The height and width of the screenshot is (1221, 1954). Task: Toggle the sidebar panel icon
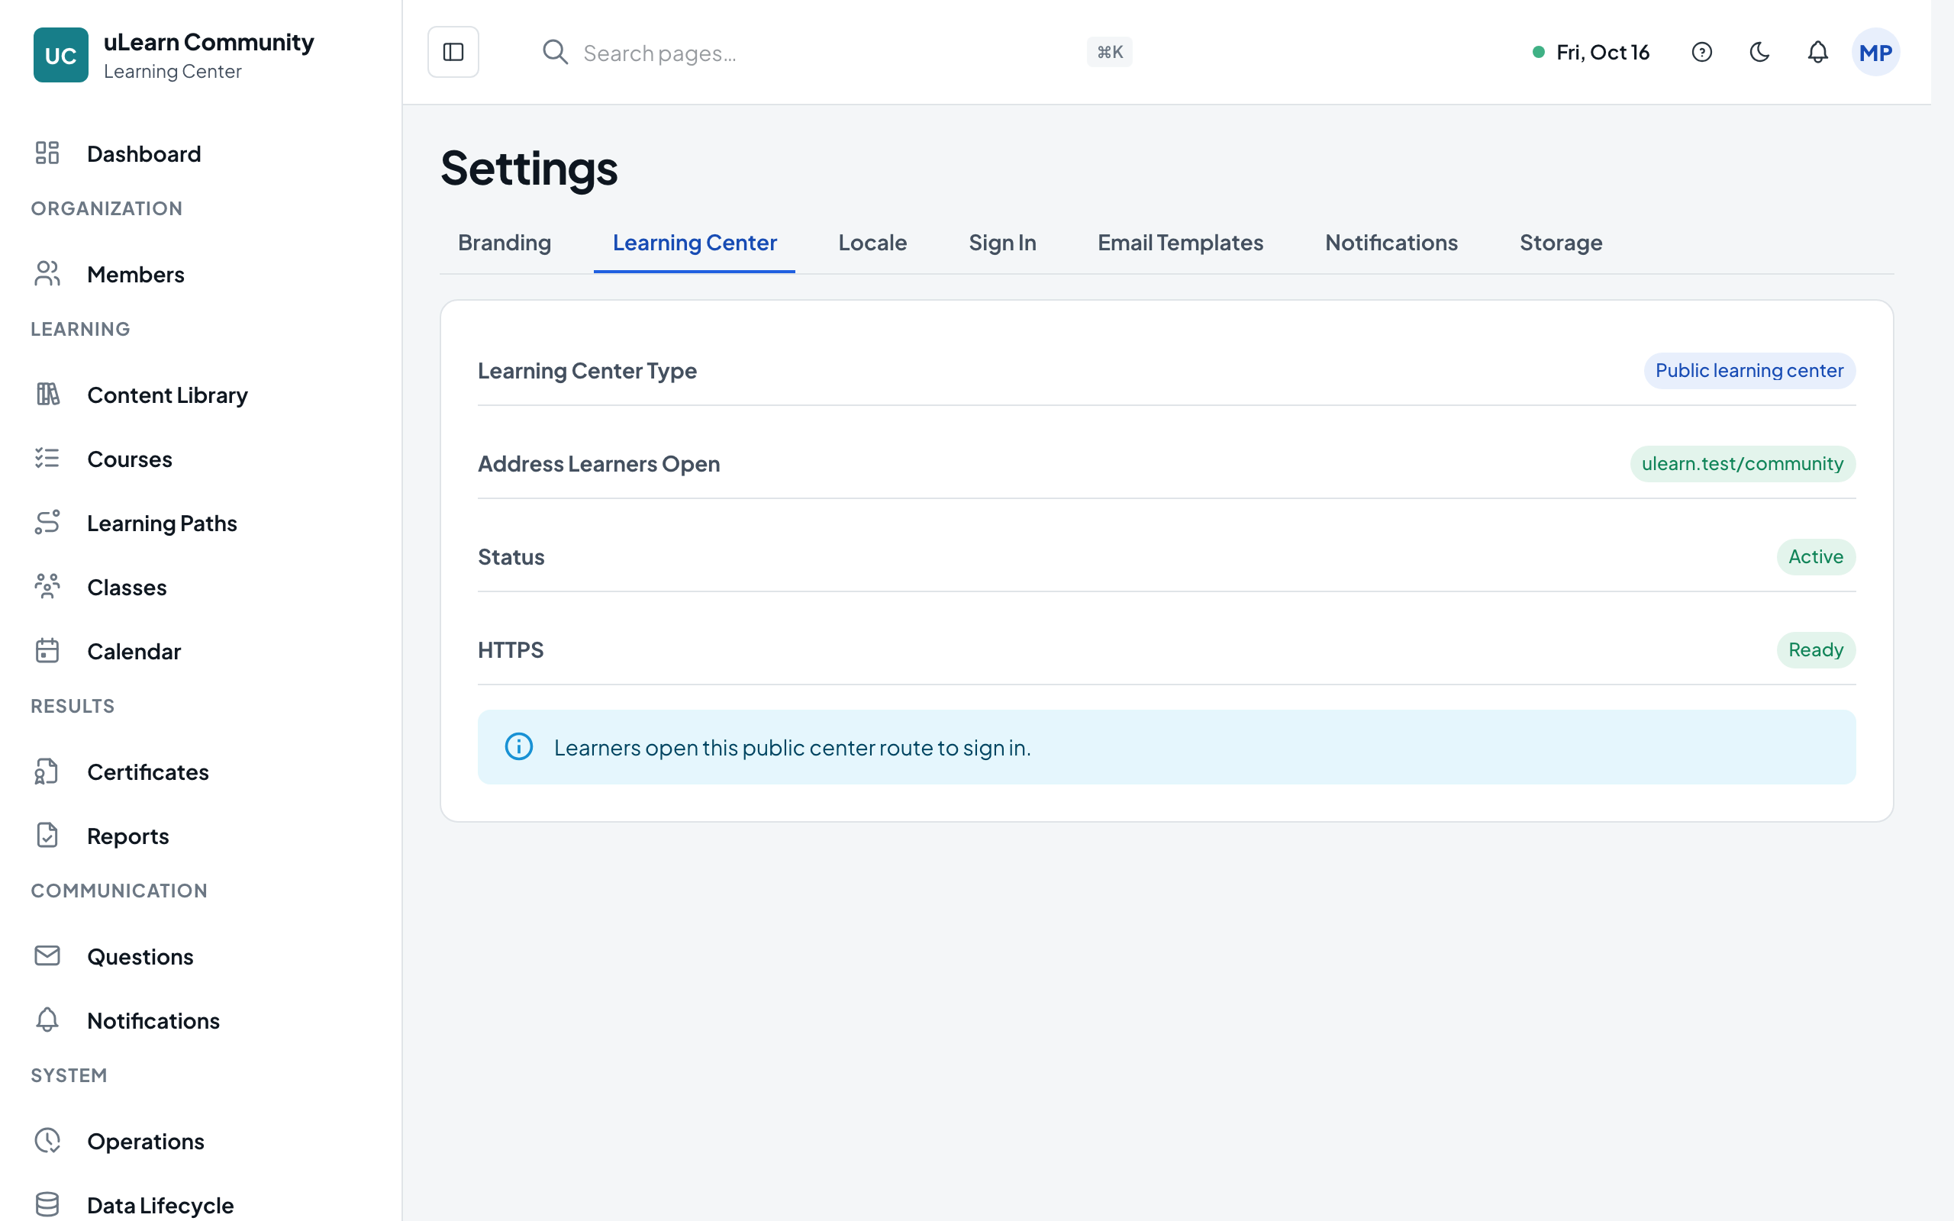click(x=453, y=53)
